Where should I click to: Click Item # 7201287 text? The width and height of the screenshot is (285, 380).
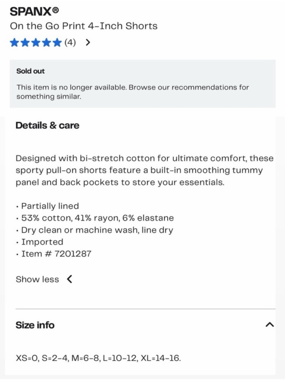coord(56,254)
